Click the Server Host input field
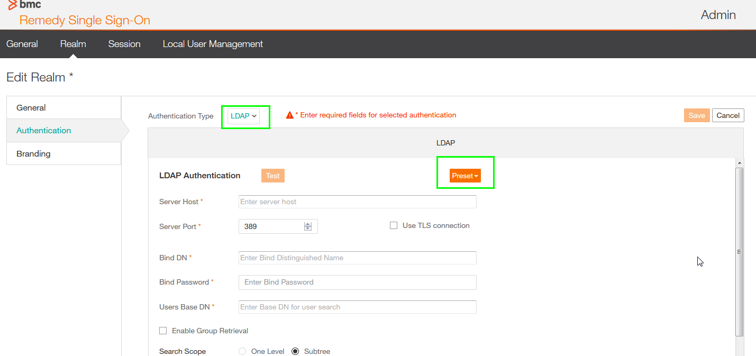The height and width of the screenshot is (356, 756). (358, 202)
